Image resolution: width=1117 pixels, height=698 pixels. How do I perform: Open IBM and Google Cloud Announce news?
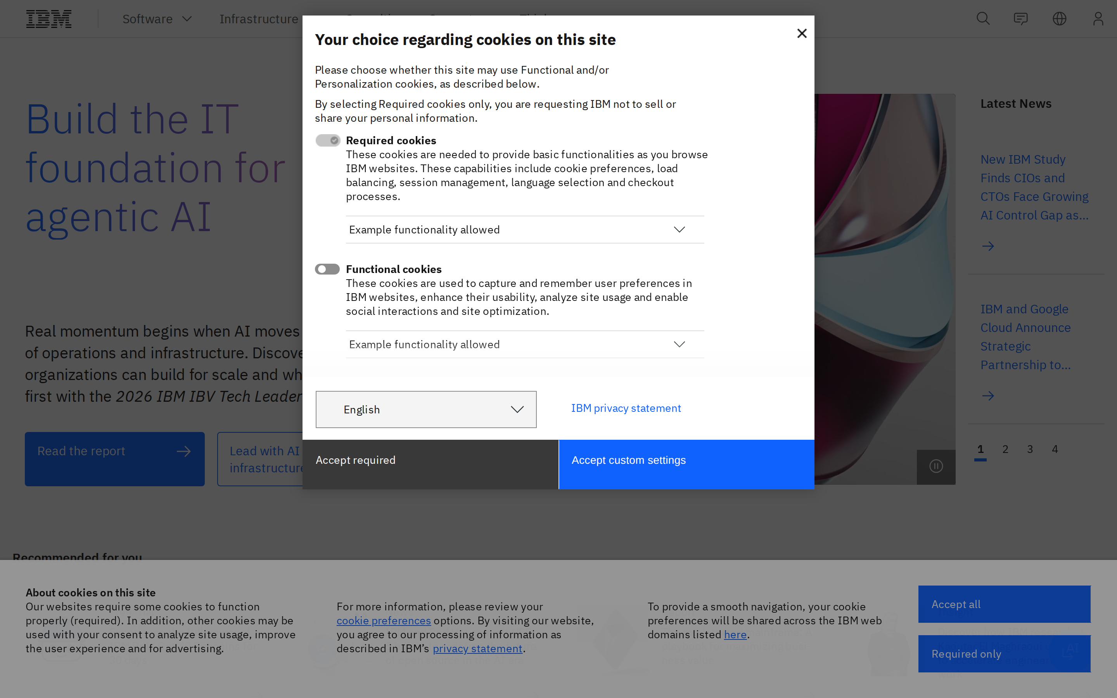(1025, 337)
